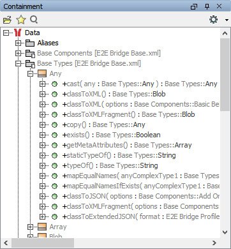Screen dimensions: 231x249
Task: Toggle the panel pin auto-hide button
Action: pyautogui.click(x=207, y=6)
